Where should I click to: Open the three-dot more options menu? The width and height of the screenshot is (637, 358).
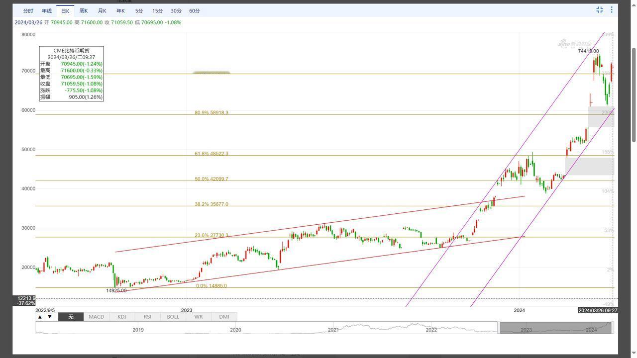(x=612, y=10)
